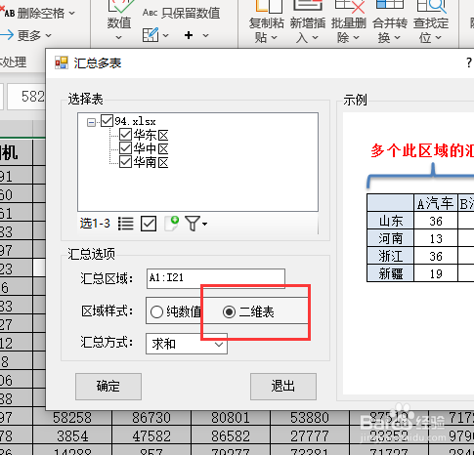Click 山东 in the example table
The width and height of the screenshot is (474, 455).
click(390, 221)
